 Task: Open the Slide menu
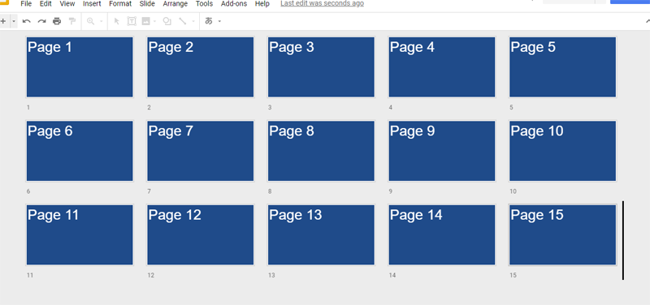tap(147, 4)
